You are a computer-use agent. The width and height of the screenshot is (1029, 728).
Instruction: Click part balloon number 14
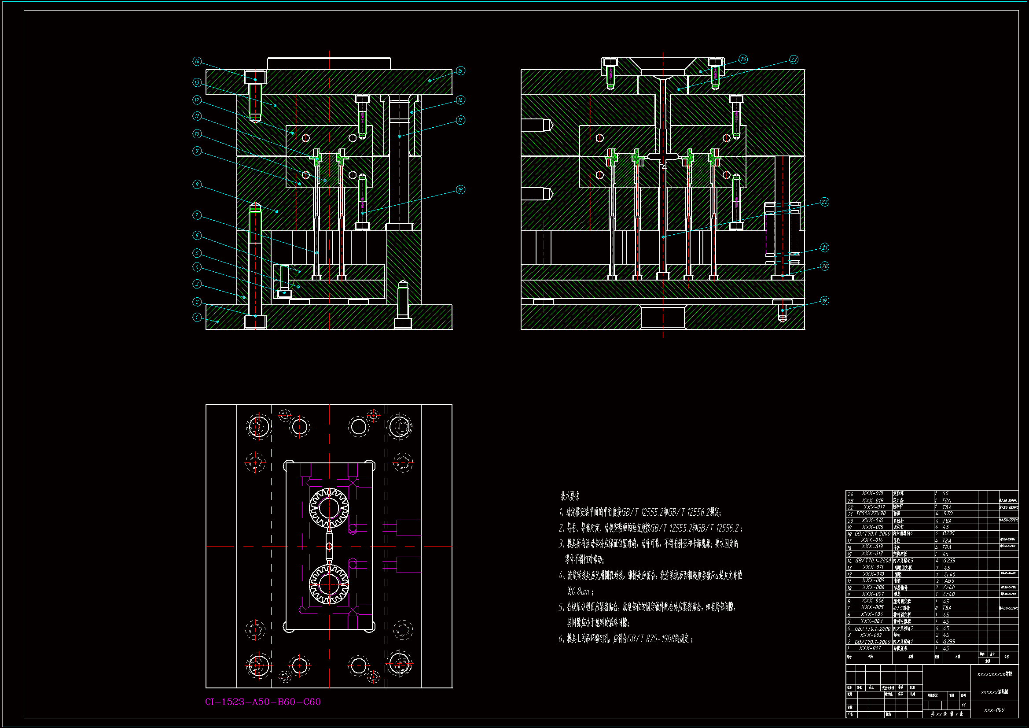pos(197,62)
